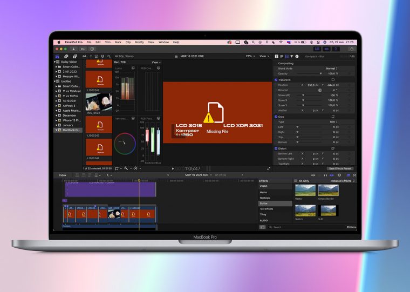Open the Vectorscope settings icon
Viewport: 410px width, 292px height.
pos(133,119)
